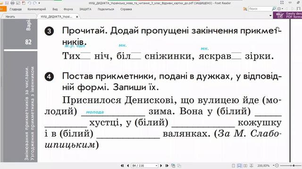The height and width of the screenshot is (169, 302).
Task: Open the search options gear dropdown
Action: coord(280,9)
